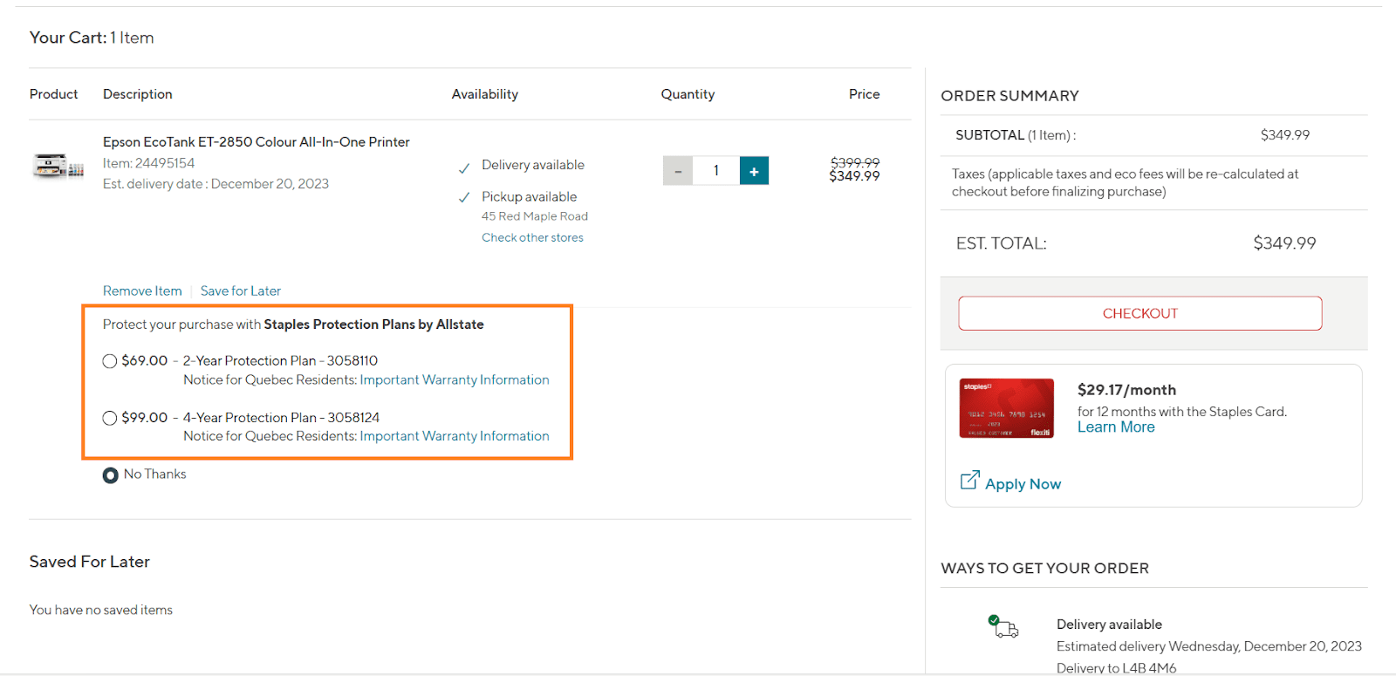
Task: Open 2-Year plan Important Warranty Information link
Action: click(455, 380)
